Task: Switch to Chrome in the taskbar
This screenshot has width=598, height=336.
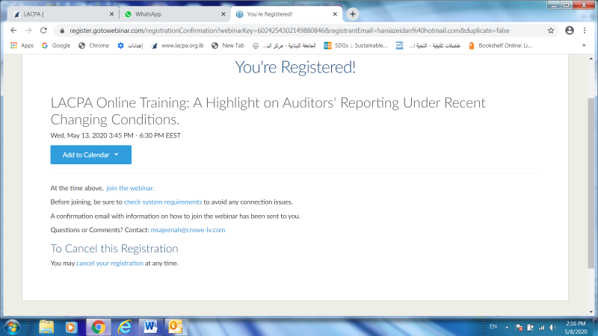Action: pos(99,327)
